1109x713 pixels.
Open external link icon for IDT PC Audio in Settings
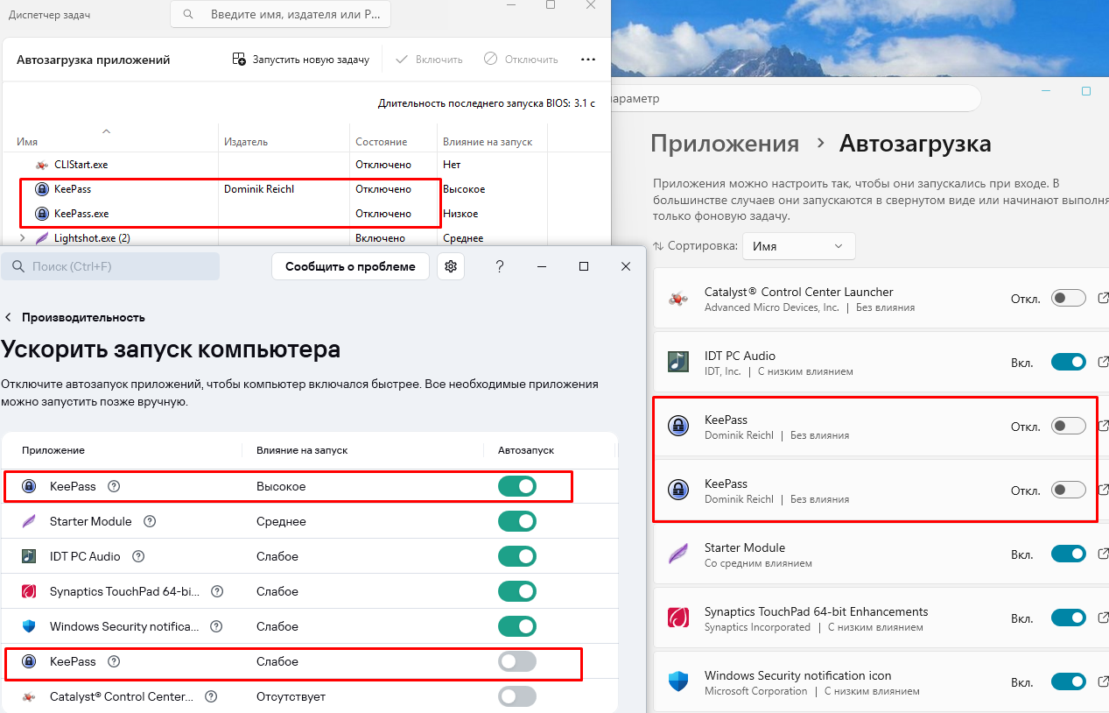(1103, 362)
